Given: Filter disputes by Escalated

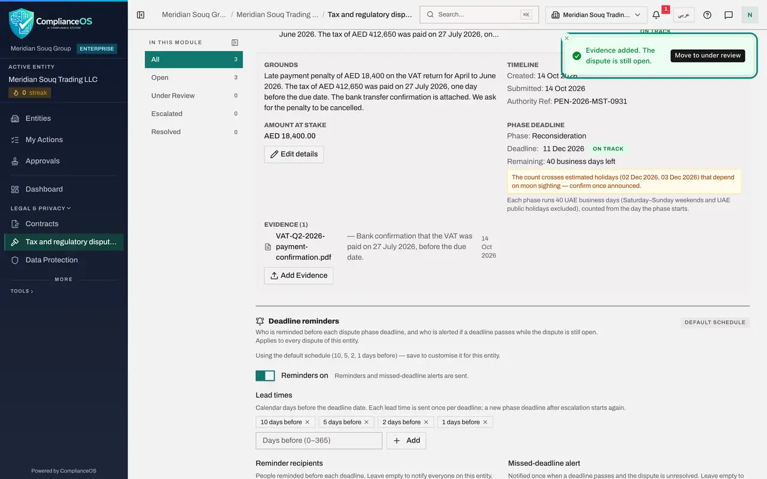Looking at the screenshot, I should click(194, 114).
